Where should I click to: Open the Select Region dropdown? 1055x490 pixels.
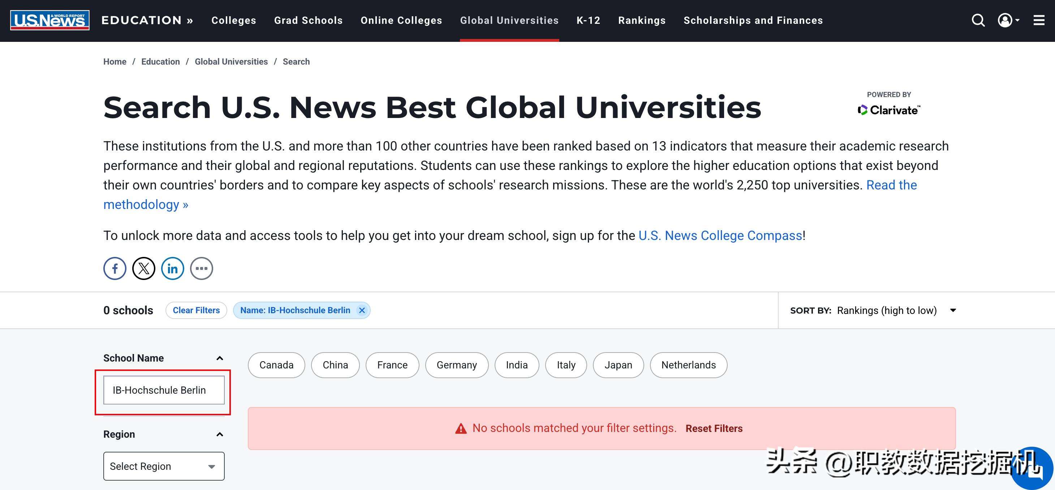tap(164, 466)
